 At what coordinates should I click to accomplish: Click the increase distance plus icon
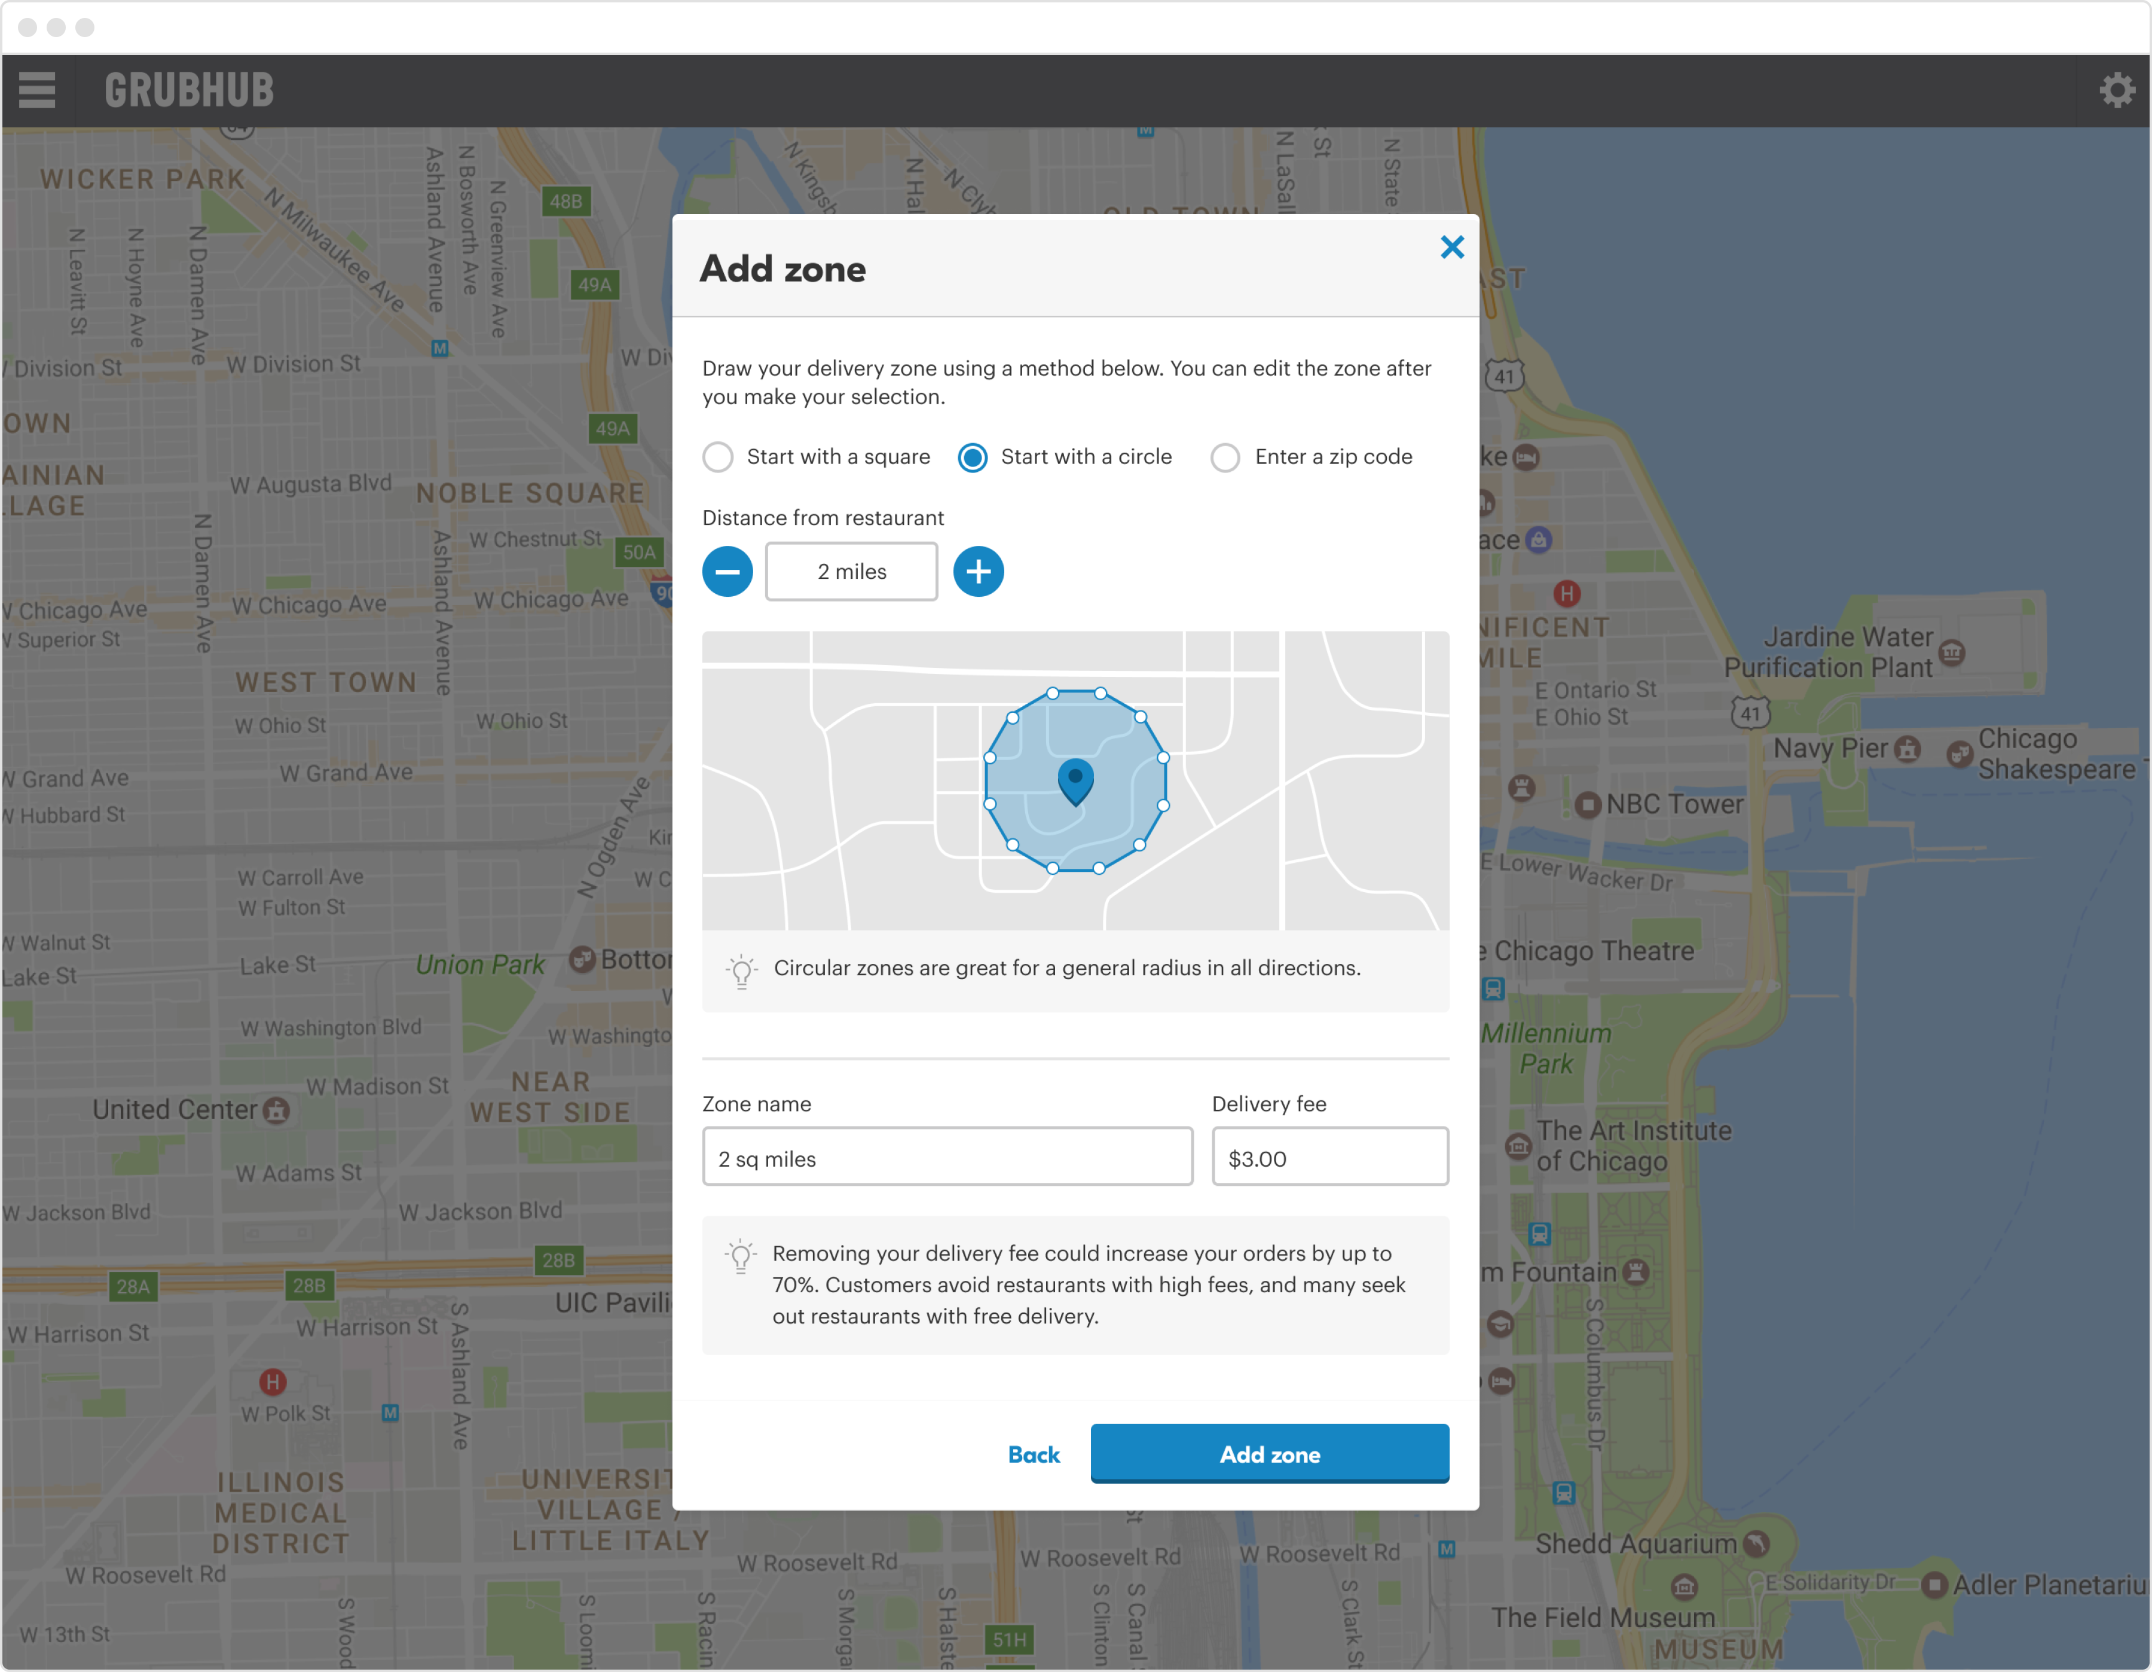[976, 571]
